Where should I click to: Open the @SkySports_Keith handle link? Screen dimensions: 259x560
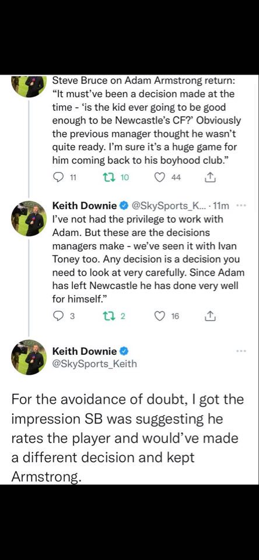(x=94, y=364)
